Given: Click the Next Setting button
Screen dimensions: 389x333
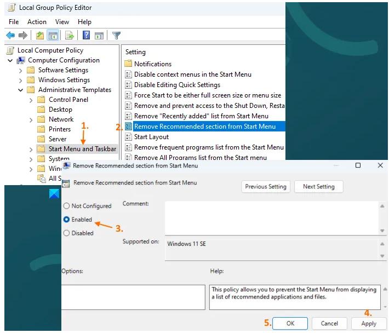Looking at the screenshot, I should (x=318, y=186).
